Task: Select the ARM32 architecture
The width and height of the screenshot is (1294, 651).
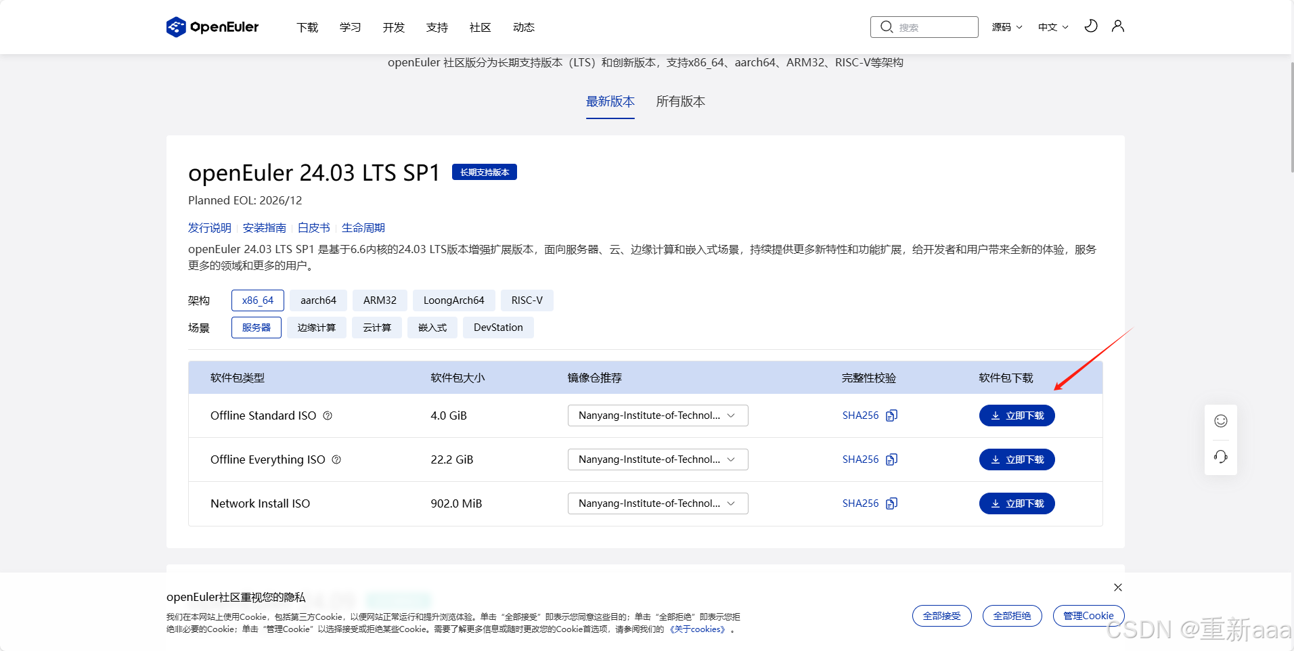Action: tap(380, 300)
